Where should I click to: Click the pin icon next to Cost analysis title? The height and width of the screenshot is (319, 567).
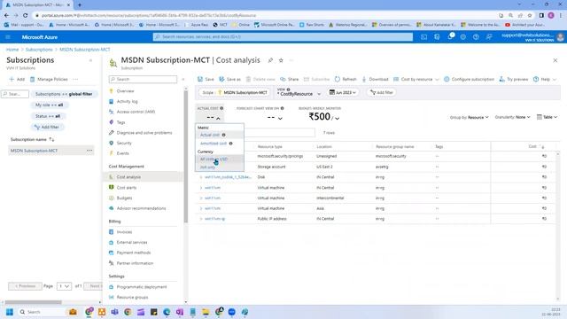[270, 60]
